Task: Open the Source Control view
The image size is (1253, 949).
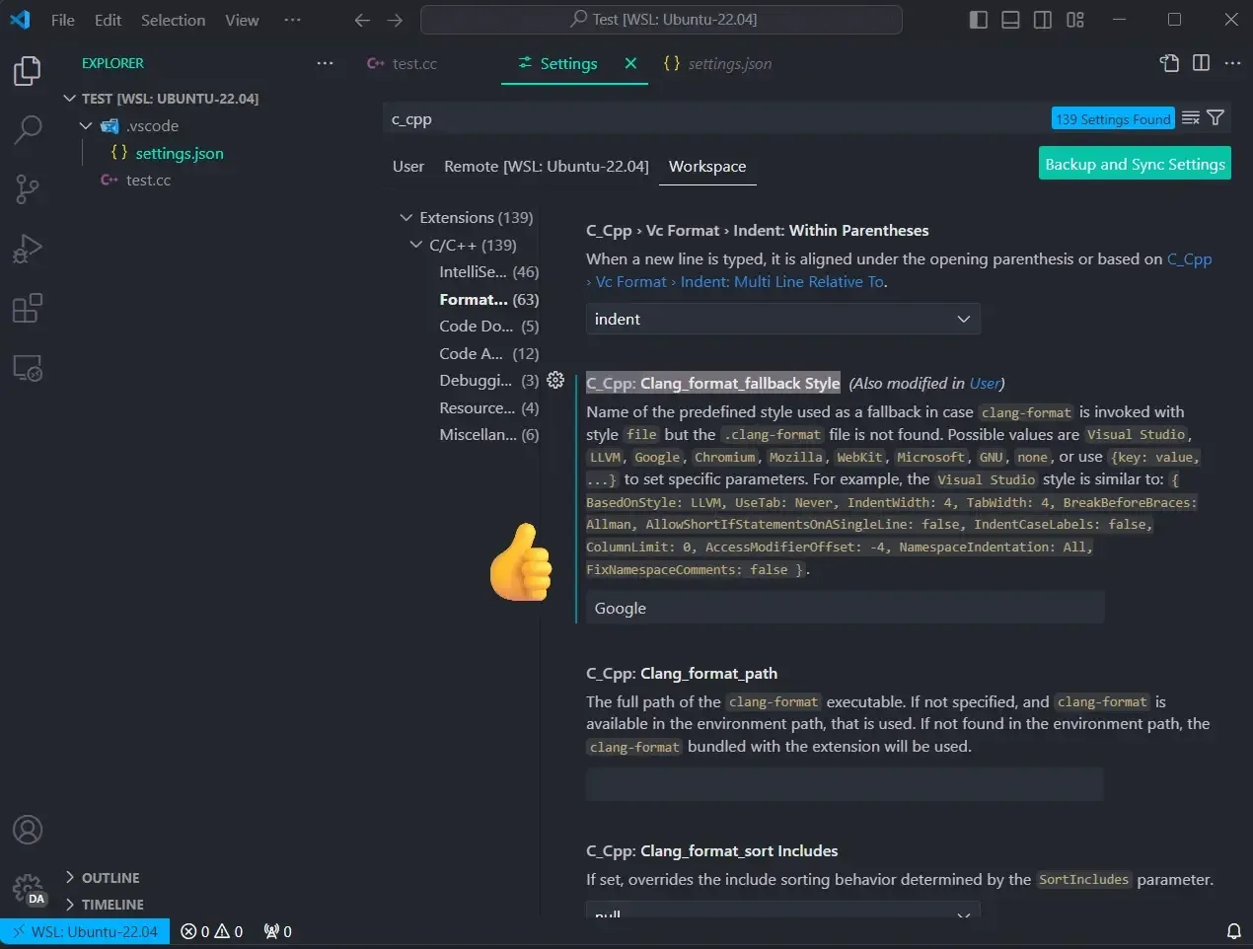Action: coord(28,188)
